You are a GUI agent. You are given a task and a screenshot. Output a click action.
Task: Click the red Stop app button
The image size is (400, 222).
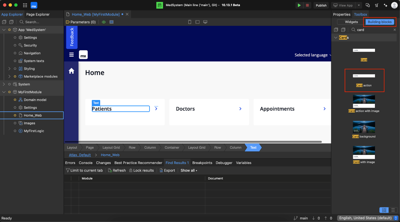pos(307,5)
